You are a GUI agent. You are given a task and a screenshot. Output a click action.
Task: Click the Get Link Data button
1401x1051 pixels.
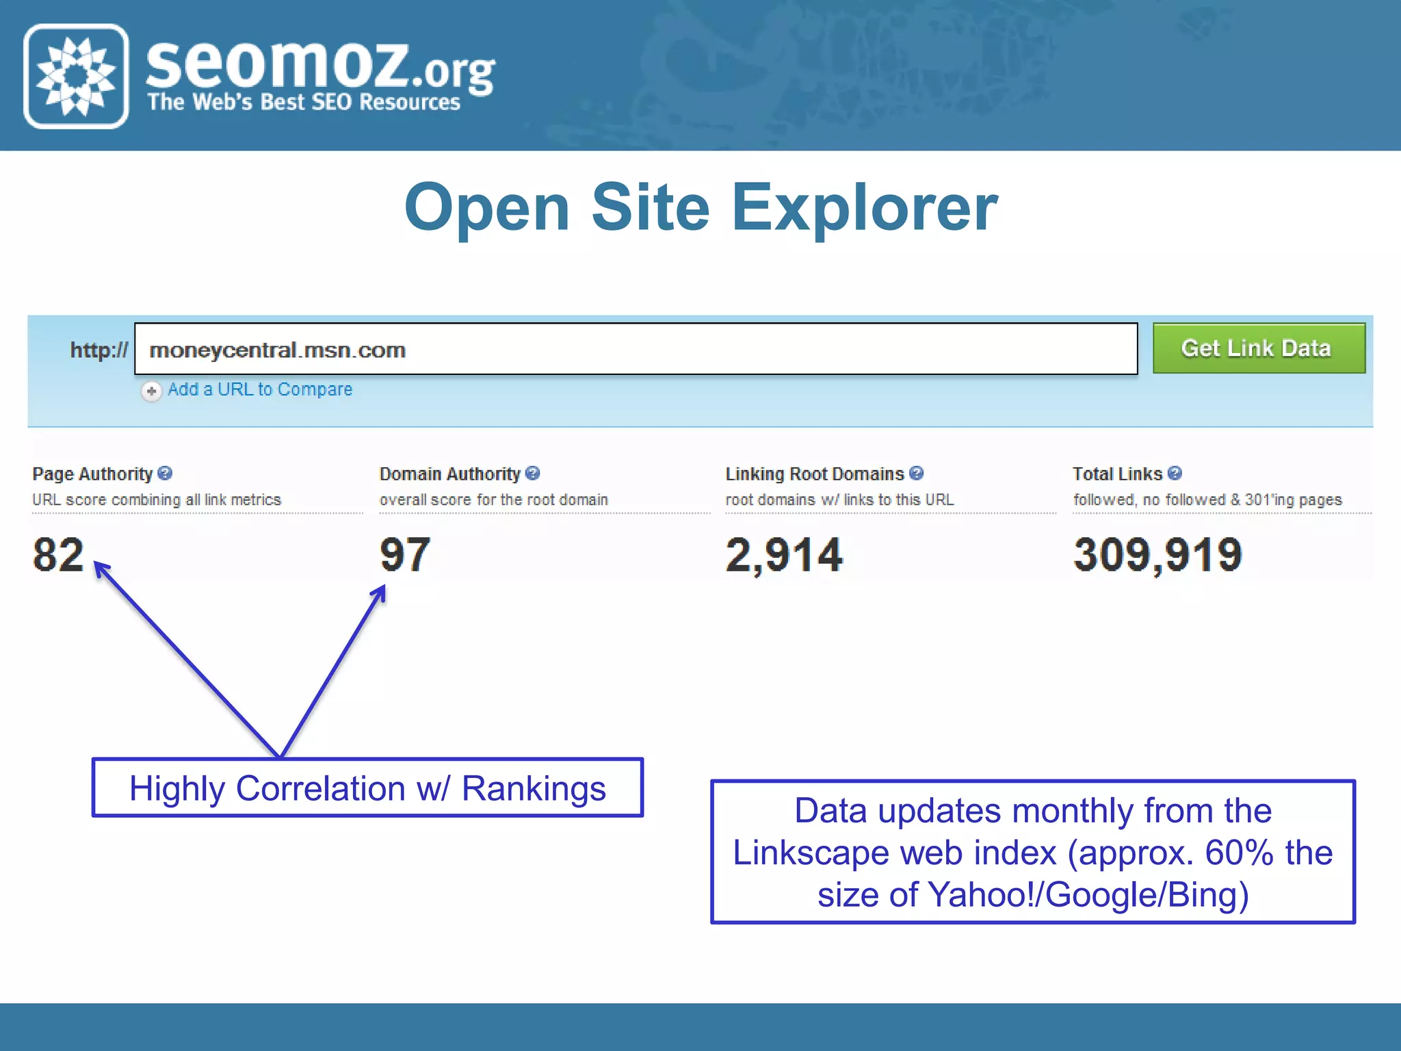1259,348
